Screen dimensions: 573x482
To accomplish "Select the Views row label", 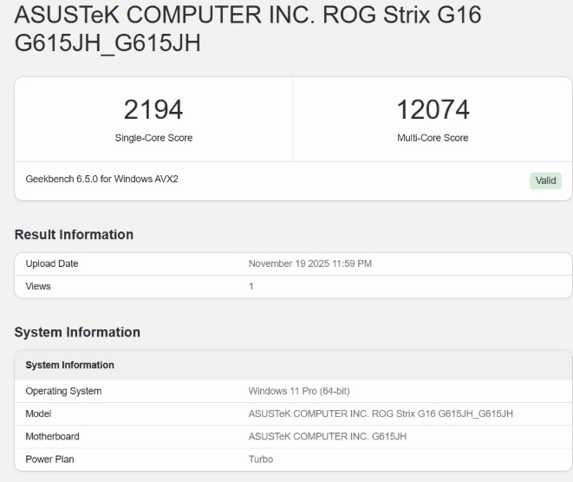I will coord(39,286).
